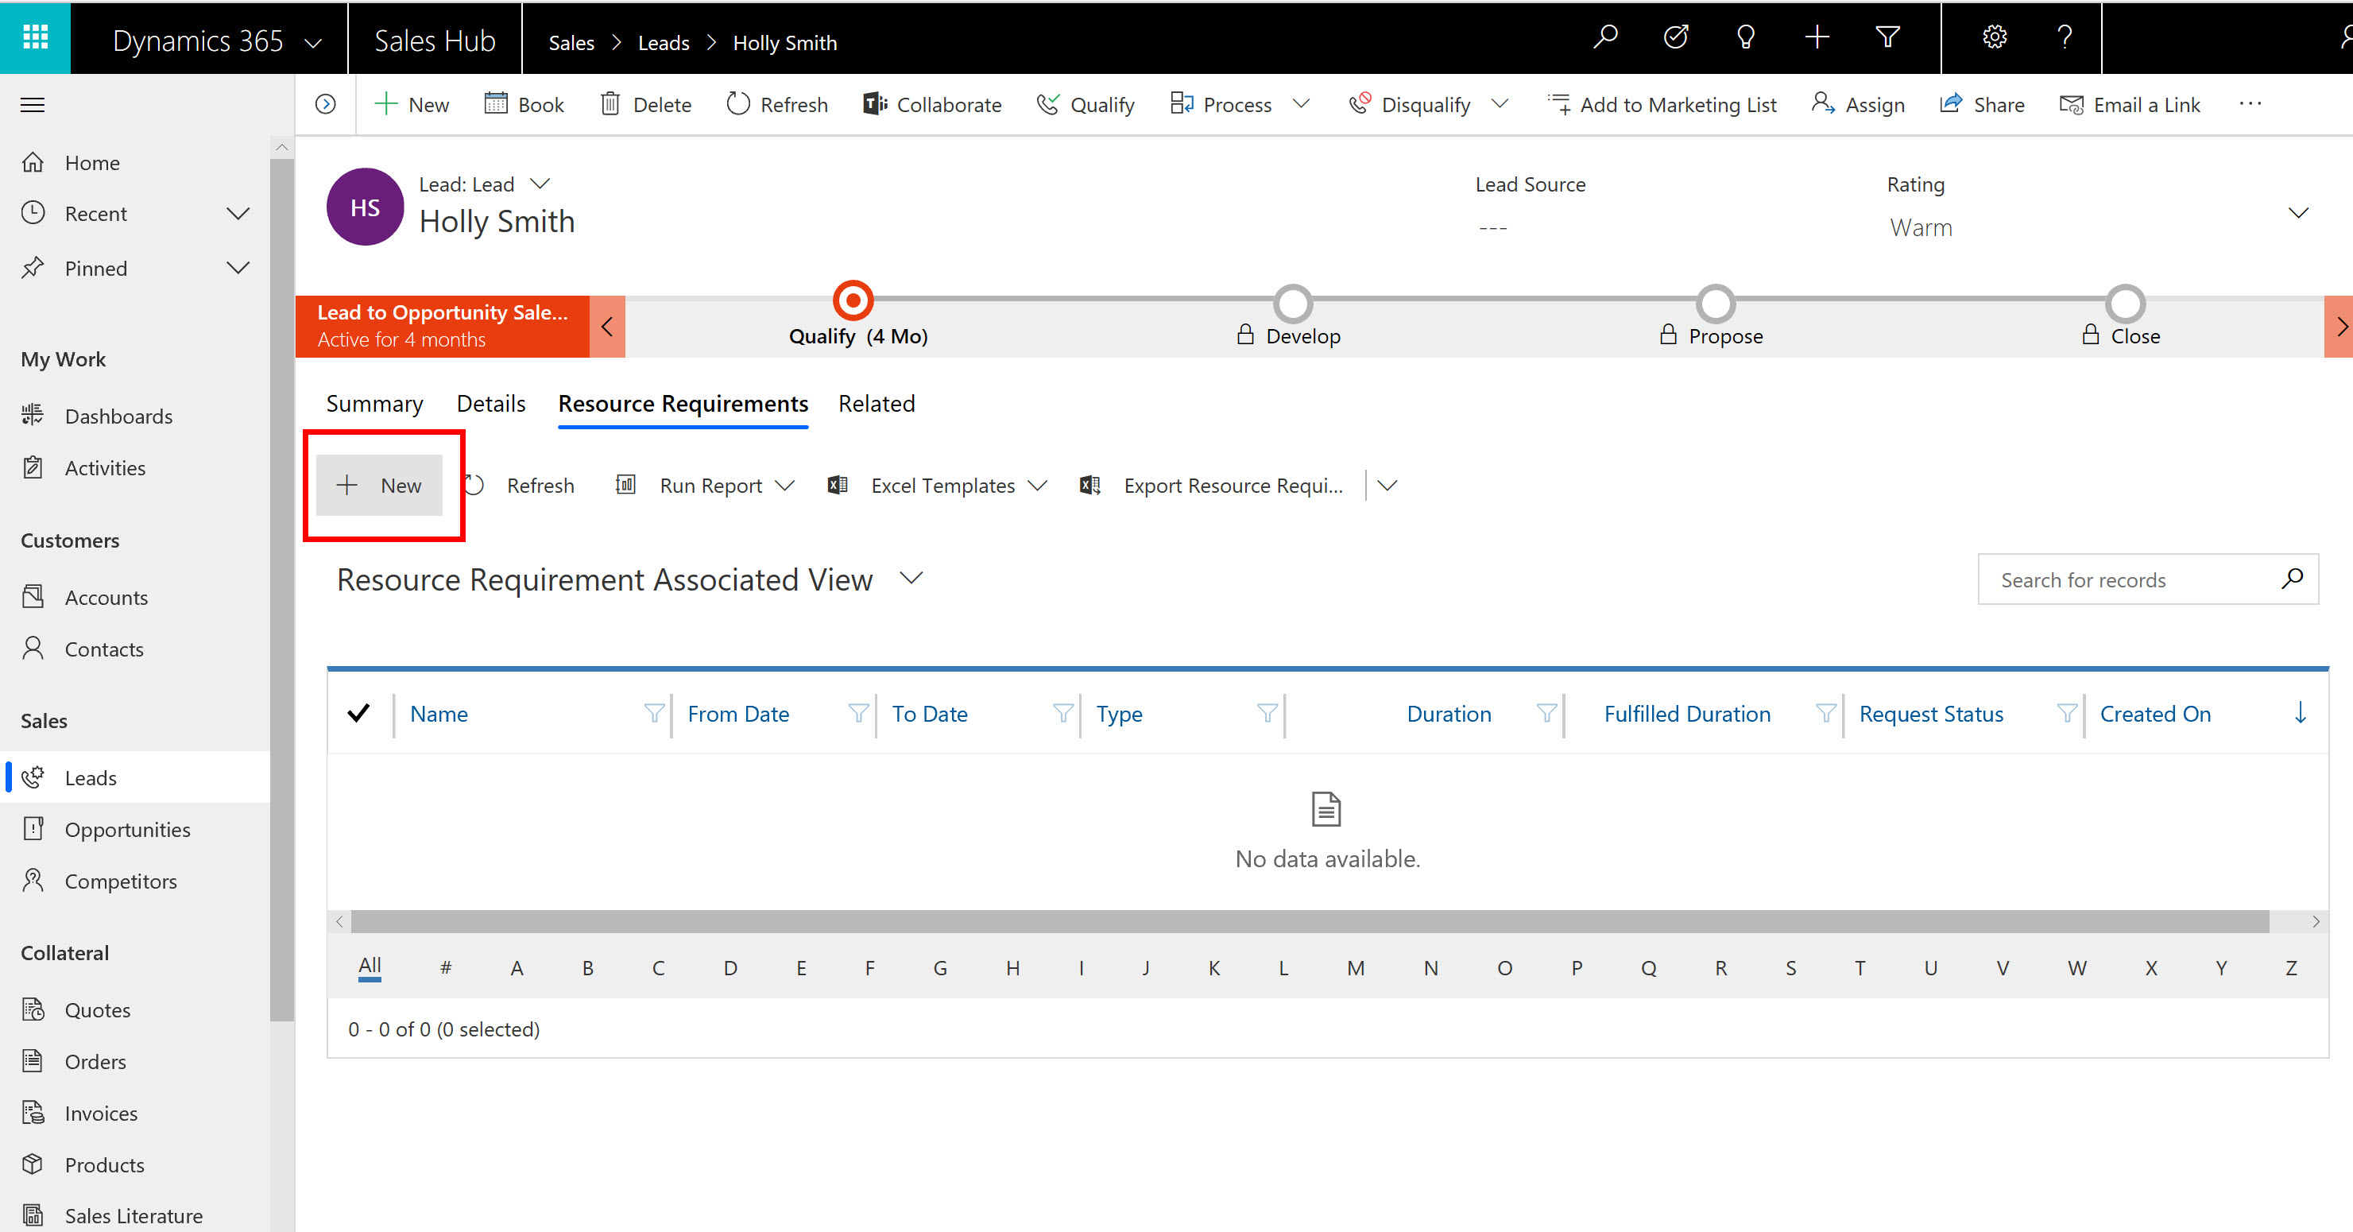Filter the Duration column
The height and width of the screenshot is (1232, 2353).
pos(1546,713)
